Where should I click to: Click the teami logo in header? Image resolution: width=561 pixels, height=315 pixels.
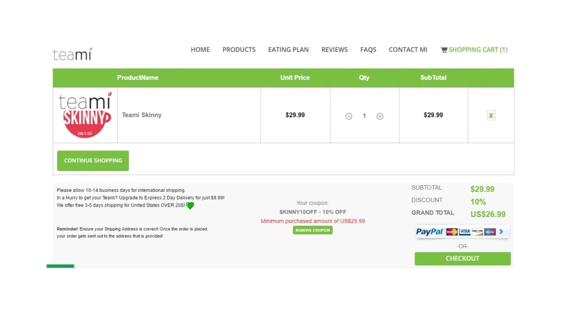(72, 54)
